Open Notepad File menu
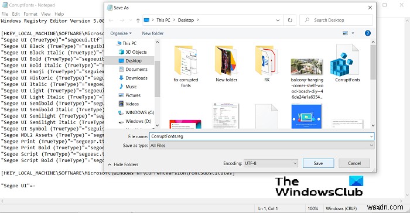Viewport: 410px width, 213px height. pyautogui.click(x=5, y=14)
